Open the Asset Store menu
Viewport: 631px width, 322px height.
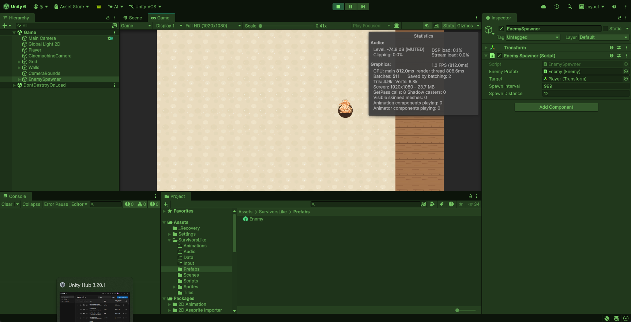pos(72,7)
